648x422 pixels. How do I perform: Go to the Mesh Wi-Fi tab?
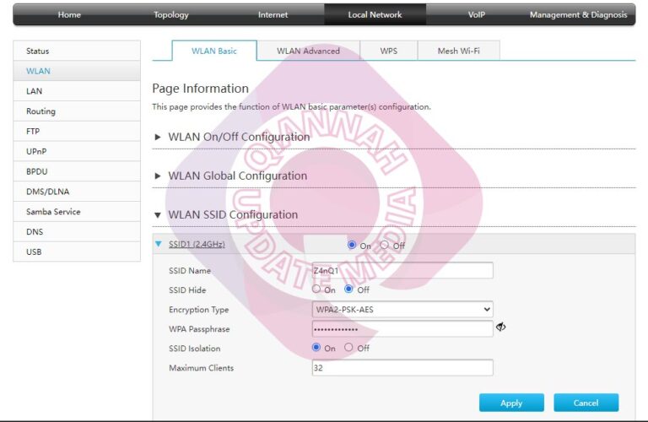coord(459,51)
